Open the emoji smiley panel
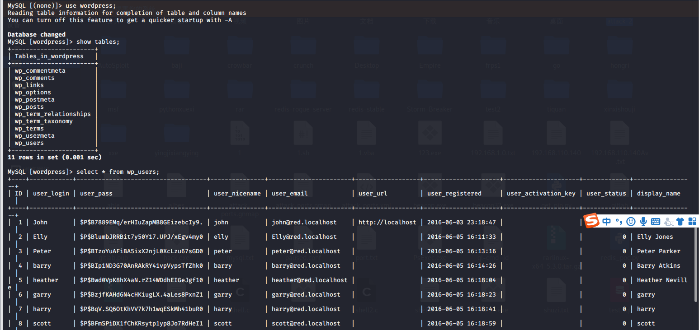The width and height of the screenshot is (699, 330). tap(631, 221)
